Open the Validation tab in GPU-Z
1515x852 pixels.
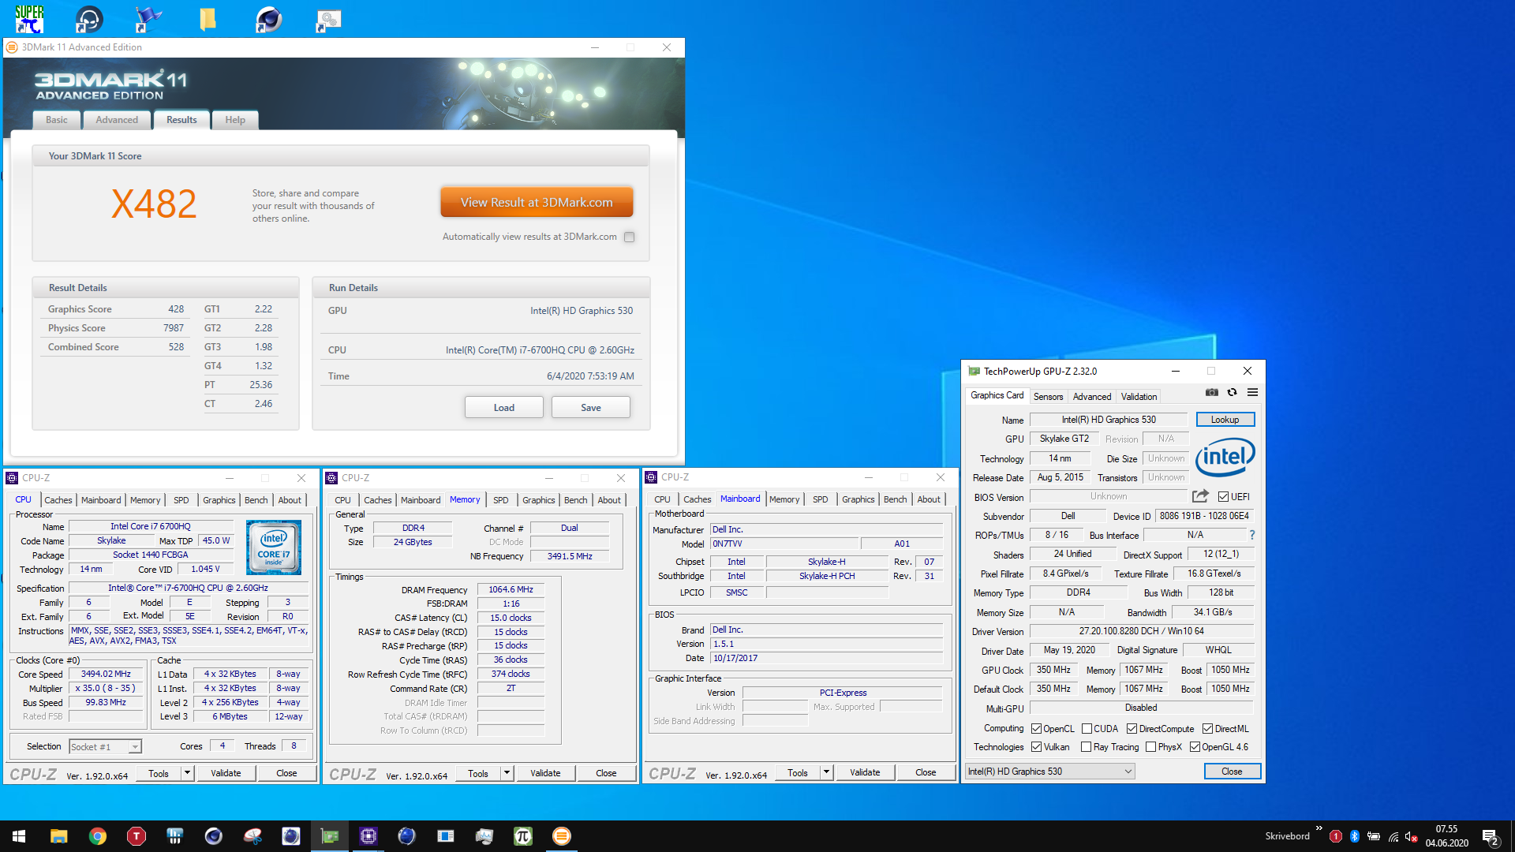[1139, 397]
